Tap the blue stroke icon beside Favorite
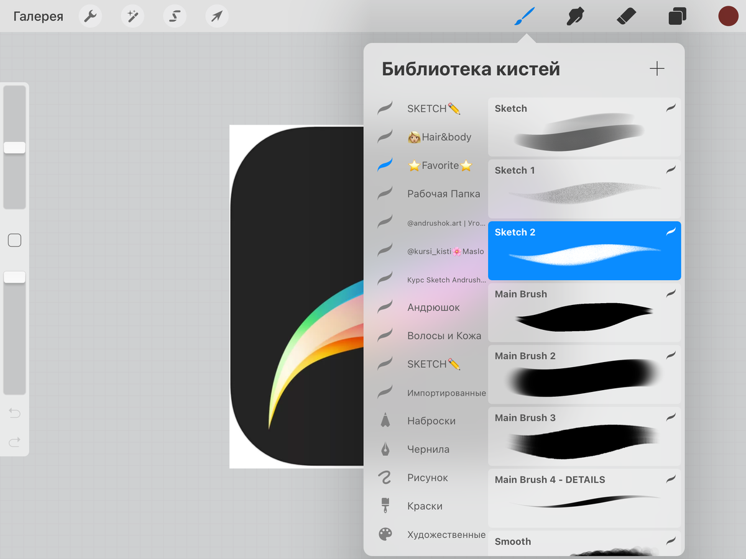 pos(385,165)
